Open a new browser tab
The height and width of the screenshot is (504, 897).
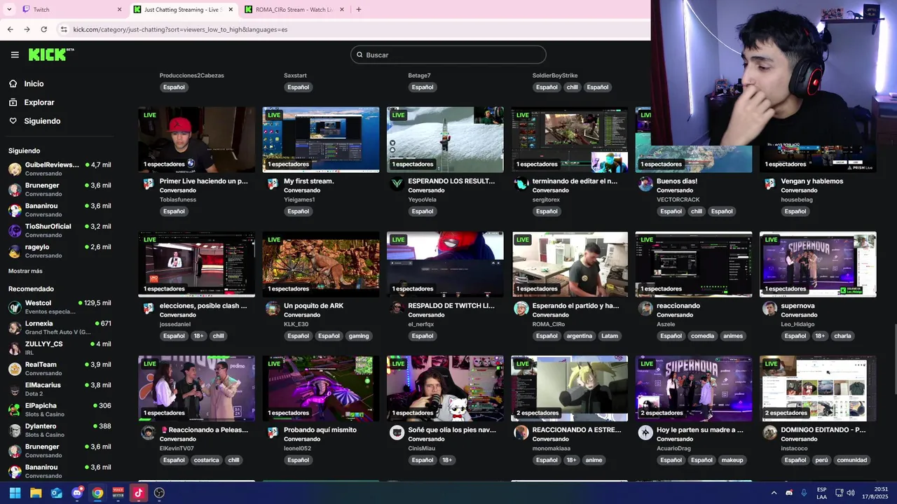(359, 10)
